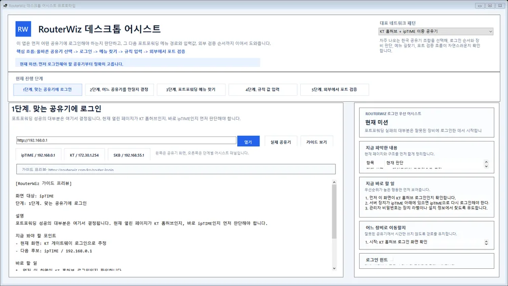Select step 2 which router to configure
This screenshot has height=286, width=508.
pos(119,90)
